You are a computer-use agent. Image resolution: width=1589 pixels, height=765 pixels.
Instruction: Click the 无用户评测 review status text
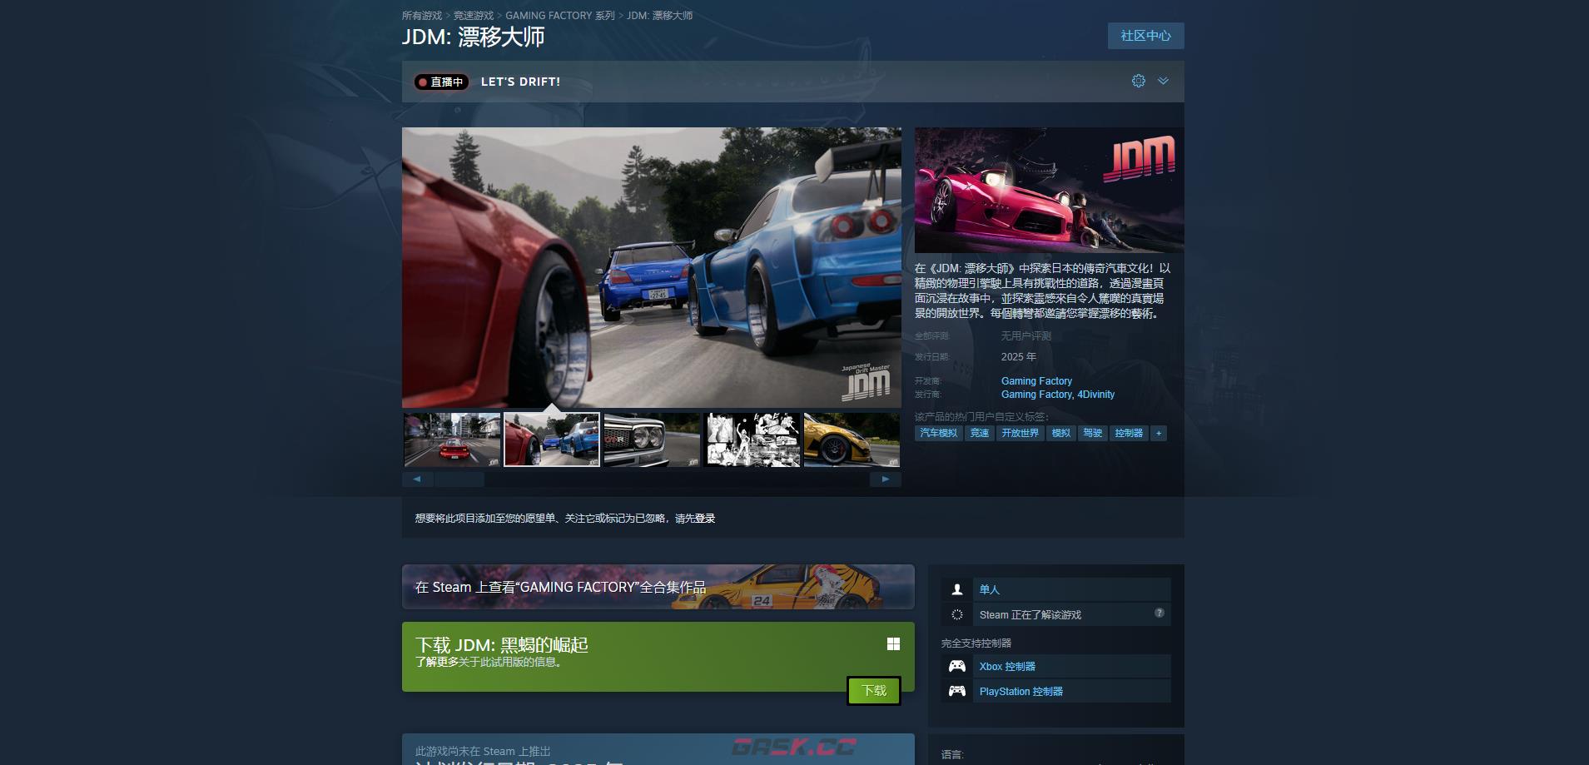(x=1026, y=336)
